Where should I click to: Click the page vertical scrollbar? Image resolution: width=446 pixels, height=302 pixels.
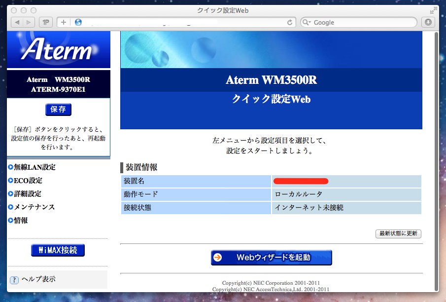coord(437,161)
